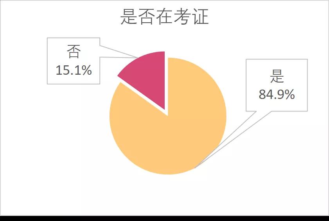Click the 否 character in left callout
This screenshot has width=329, height=221.
pyautogui.click(x=74, y=51)
